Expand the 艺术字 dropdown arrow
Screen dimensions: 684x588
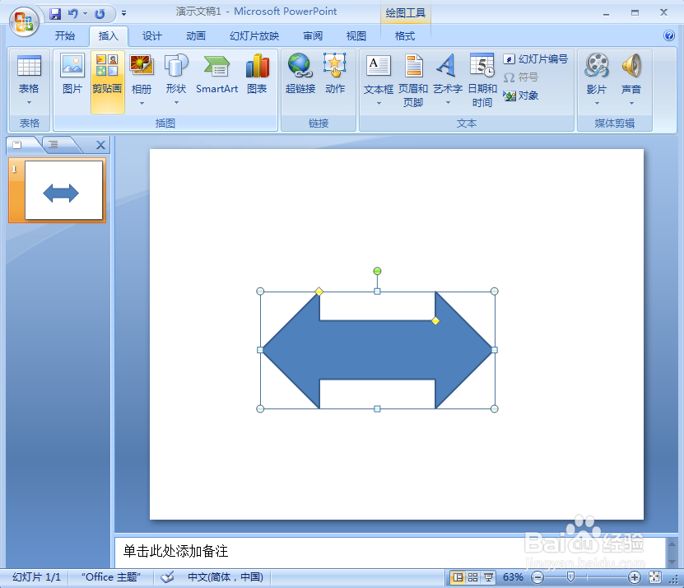448,103
